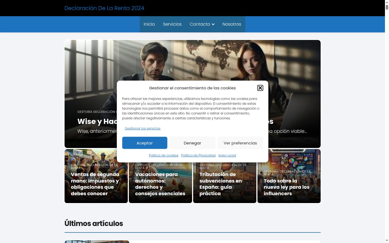Close the cookie consent dialog
Viewport: 389px width, 243px height.
[x=260, y=88]
